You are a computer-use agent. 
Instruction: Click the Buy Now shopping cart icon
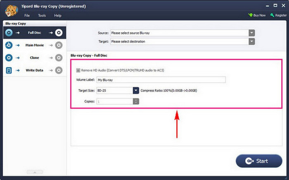(x=250, y=15)
